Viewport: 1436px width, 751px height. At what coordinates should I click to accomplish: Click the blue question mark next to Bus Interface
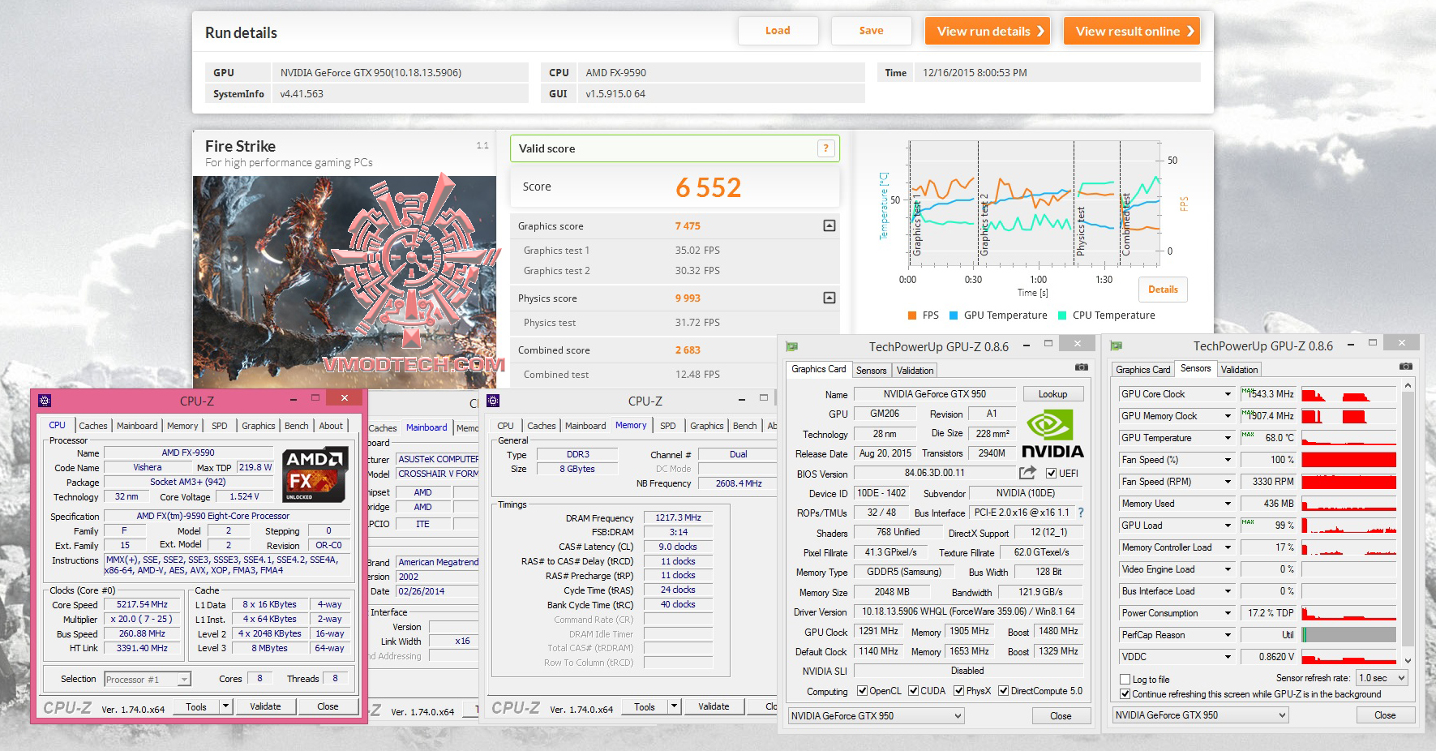pos(1080,513)
